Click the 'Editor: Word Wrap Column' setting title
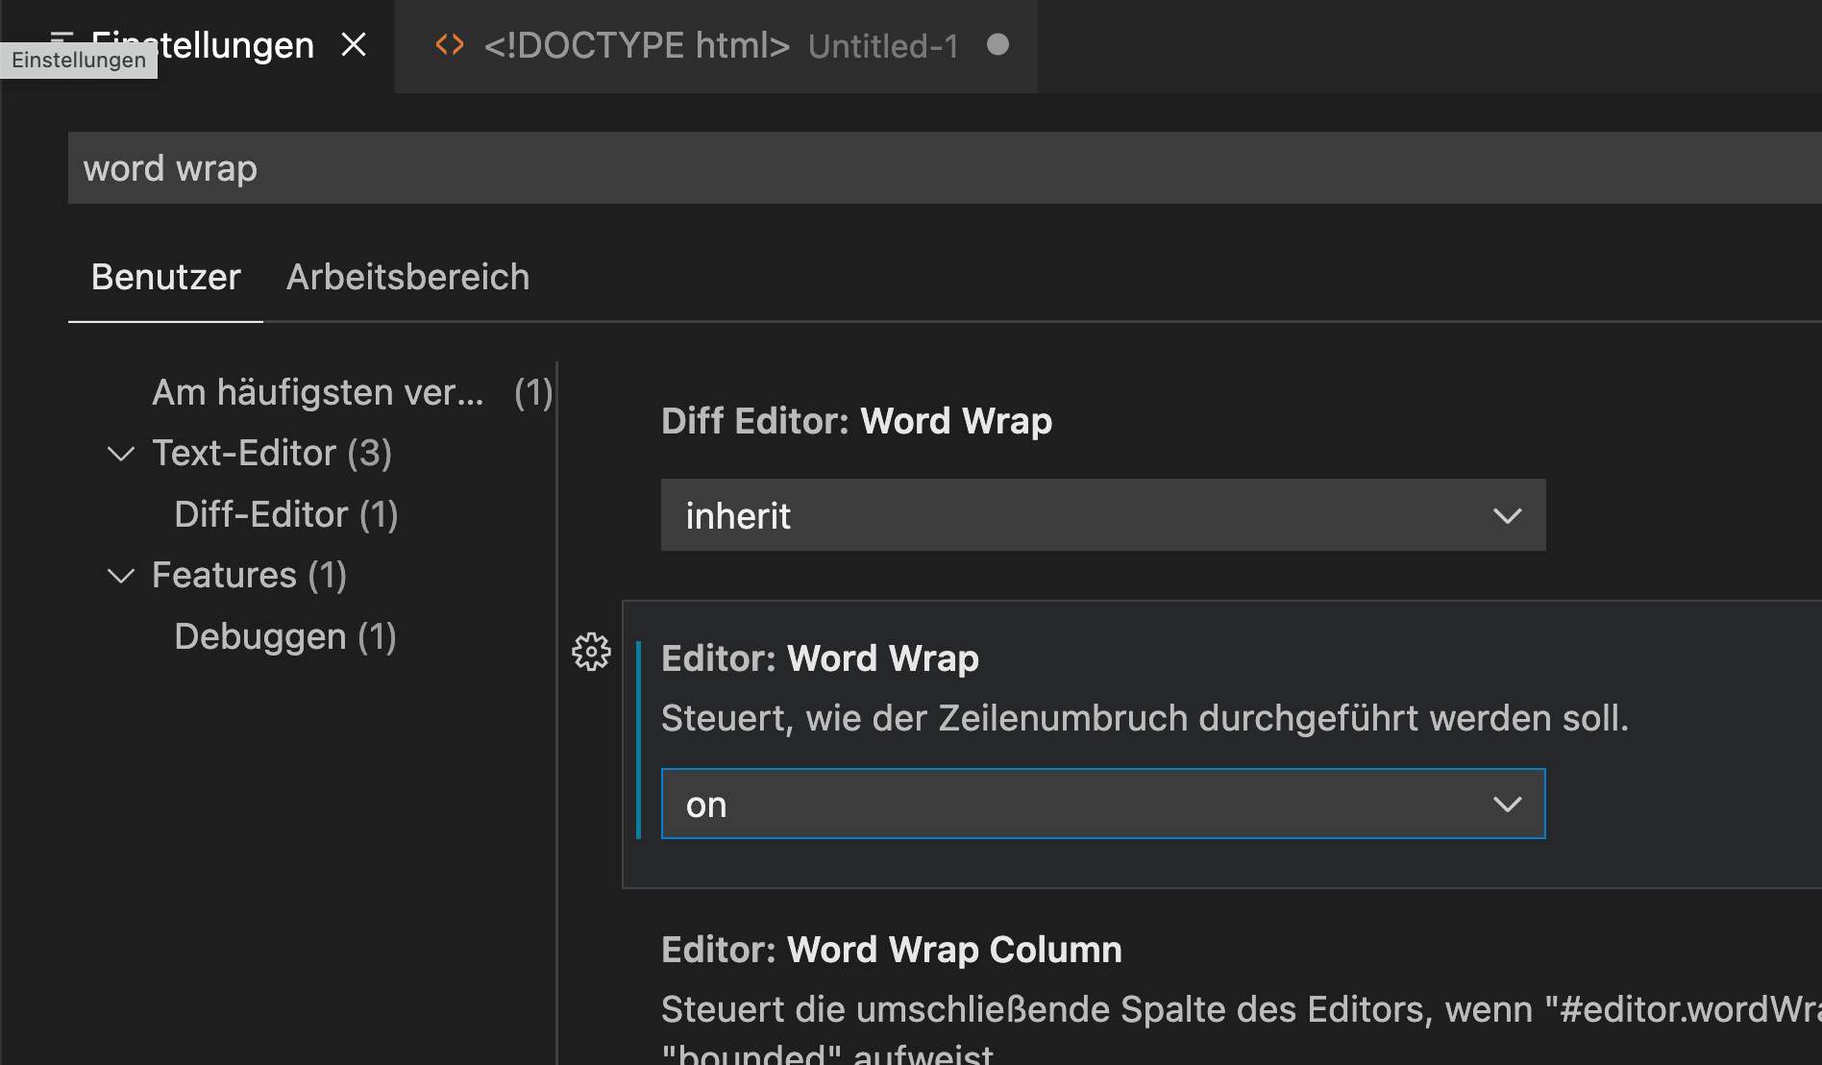 pos(891,950)
